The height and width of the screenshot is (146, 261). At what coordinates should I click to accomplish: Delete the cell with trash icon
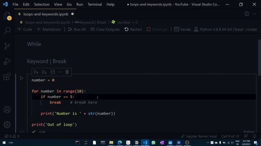click(x=67, y=72)
